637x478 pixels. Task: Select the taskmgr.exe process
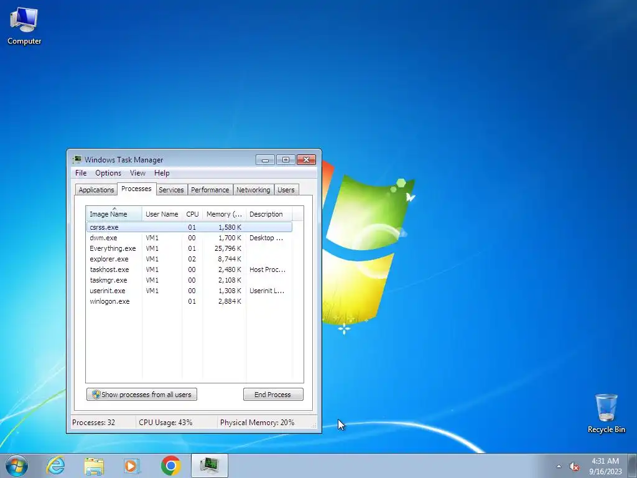coord(189,280)
